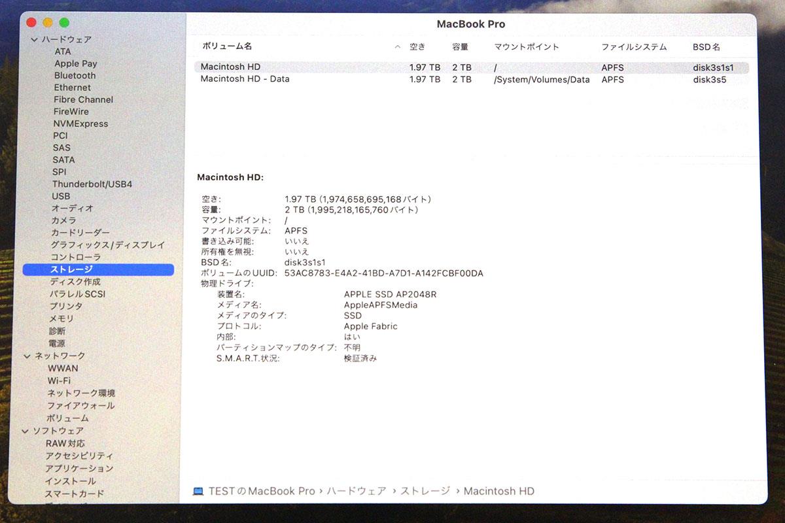Open Thunderbolt/USB4 info
Screen dimensions: 785x523
click(92, 184)
